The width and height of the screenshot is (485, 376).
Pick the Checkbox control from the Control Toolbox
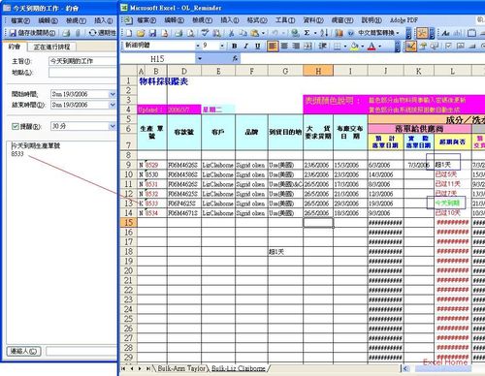[449, 47]
